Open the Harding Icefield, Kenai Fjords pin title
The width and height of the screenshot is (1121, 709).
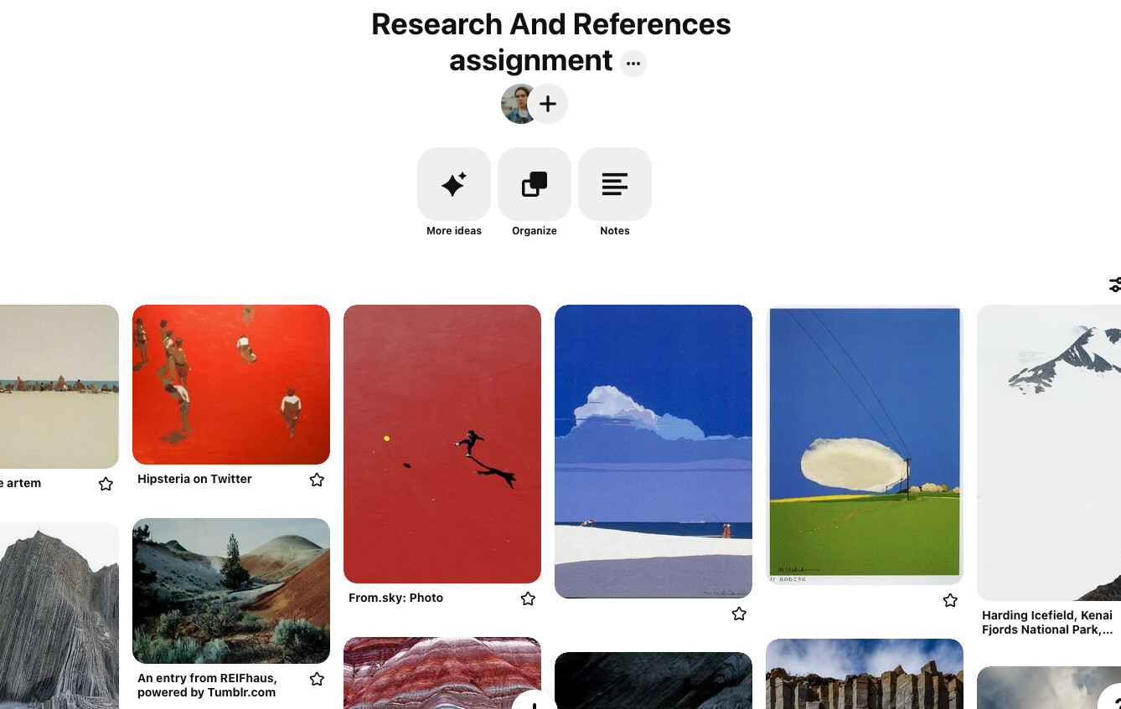point(1047,622)
